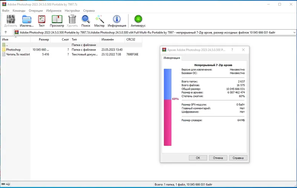The image size is (297, 188).
Task: Click the 60% label beside ratio bar
Action: (175, 99)
